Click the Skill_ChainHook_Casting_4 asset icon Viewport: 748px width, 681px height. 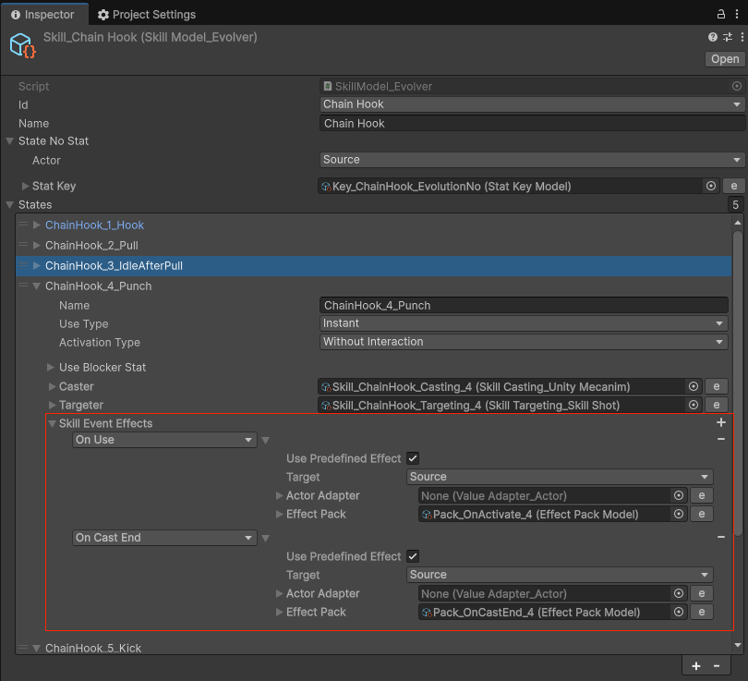point(326,386)
